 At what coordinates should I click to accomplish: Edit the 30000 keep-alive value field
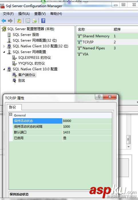click(x=87, y=121)
